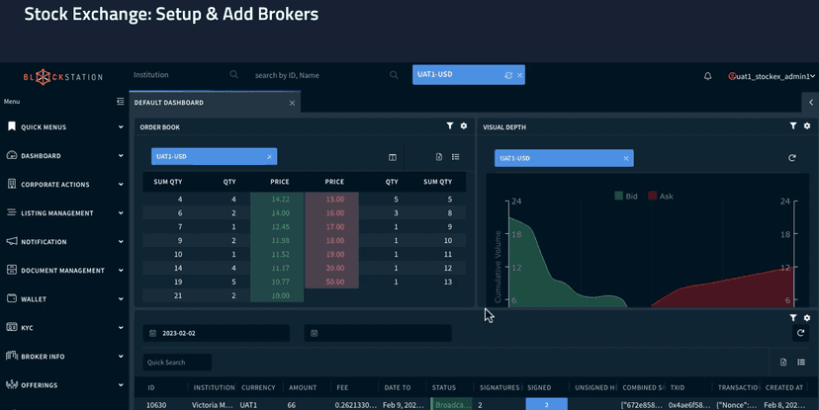Viewport: 819px width, 410px height.
Task: Remove UAT1-USD from the top search bar
Action: click(519, 75)
